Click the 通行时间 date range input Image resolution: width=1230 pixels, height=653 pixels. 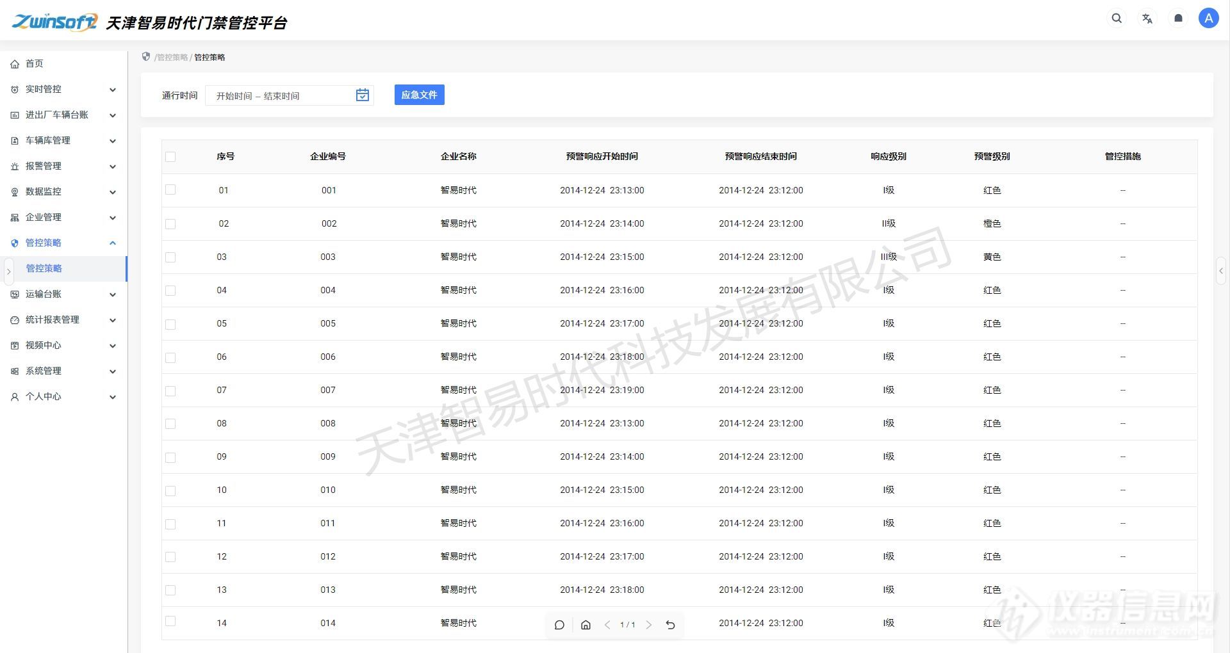tap(290, 95)
